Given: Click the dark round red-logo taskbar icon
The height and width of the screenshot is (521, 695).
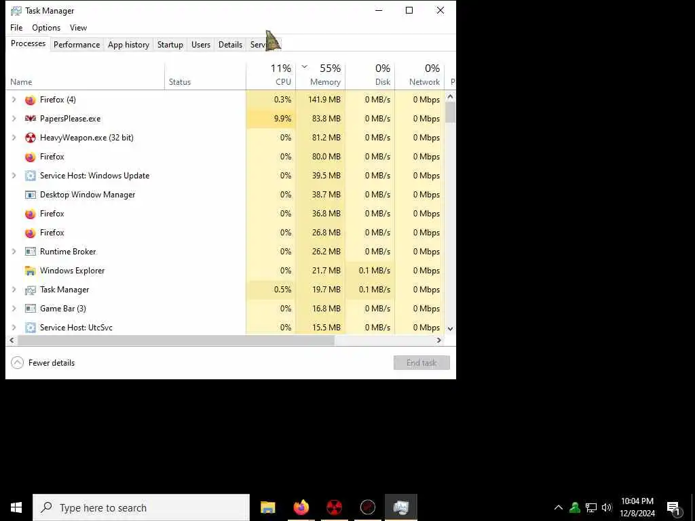Looking at the screenshot, I should 367,507.
